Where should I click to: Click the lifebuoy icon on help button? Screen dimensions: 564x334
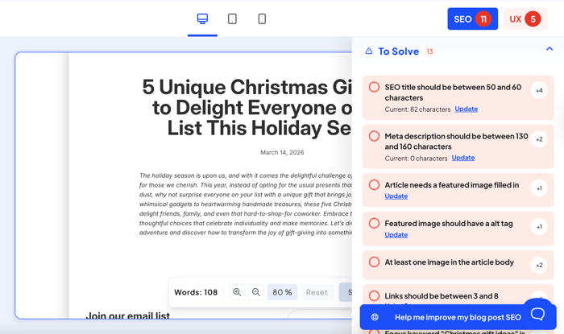375,317
